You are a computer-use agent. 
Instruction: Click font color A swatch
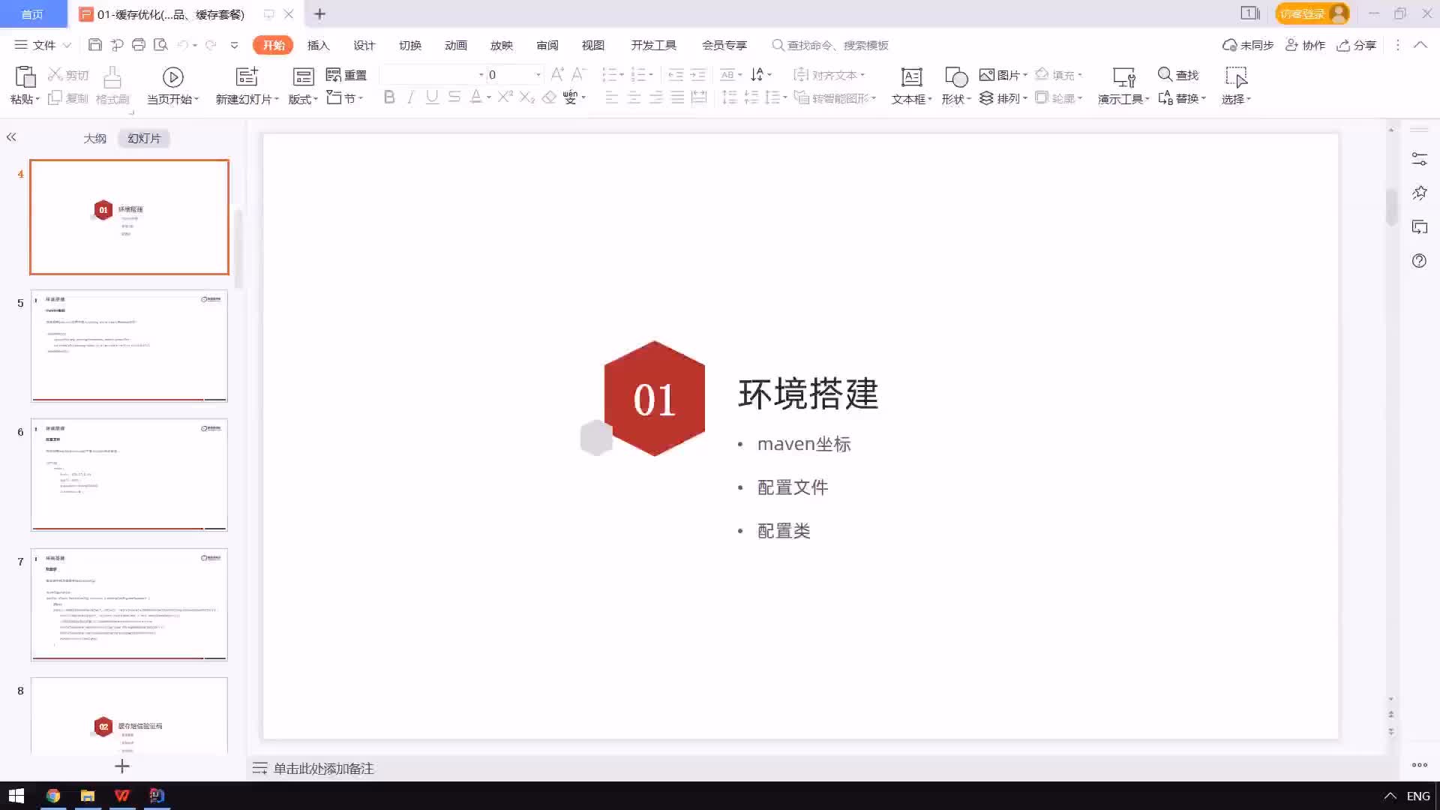tap(475, 97)
